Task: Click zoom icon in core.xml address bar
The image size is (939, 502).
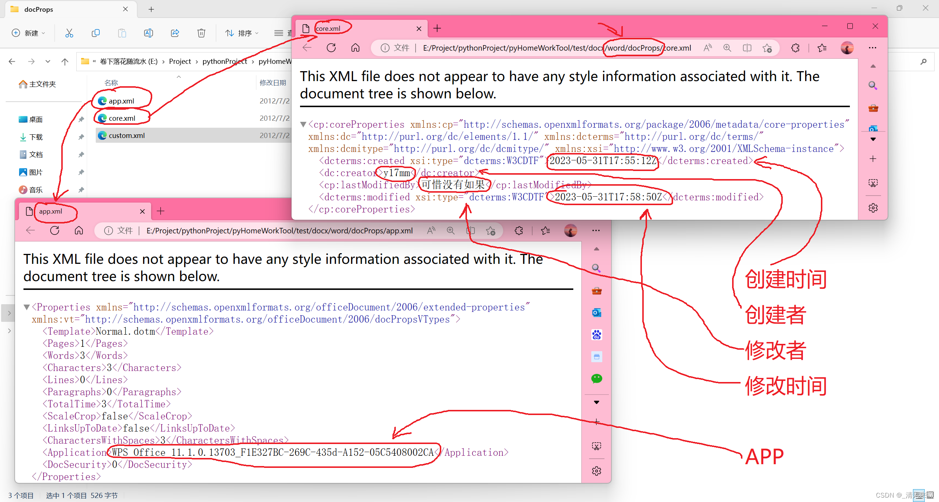Action: click(x=727, y=48)
